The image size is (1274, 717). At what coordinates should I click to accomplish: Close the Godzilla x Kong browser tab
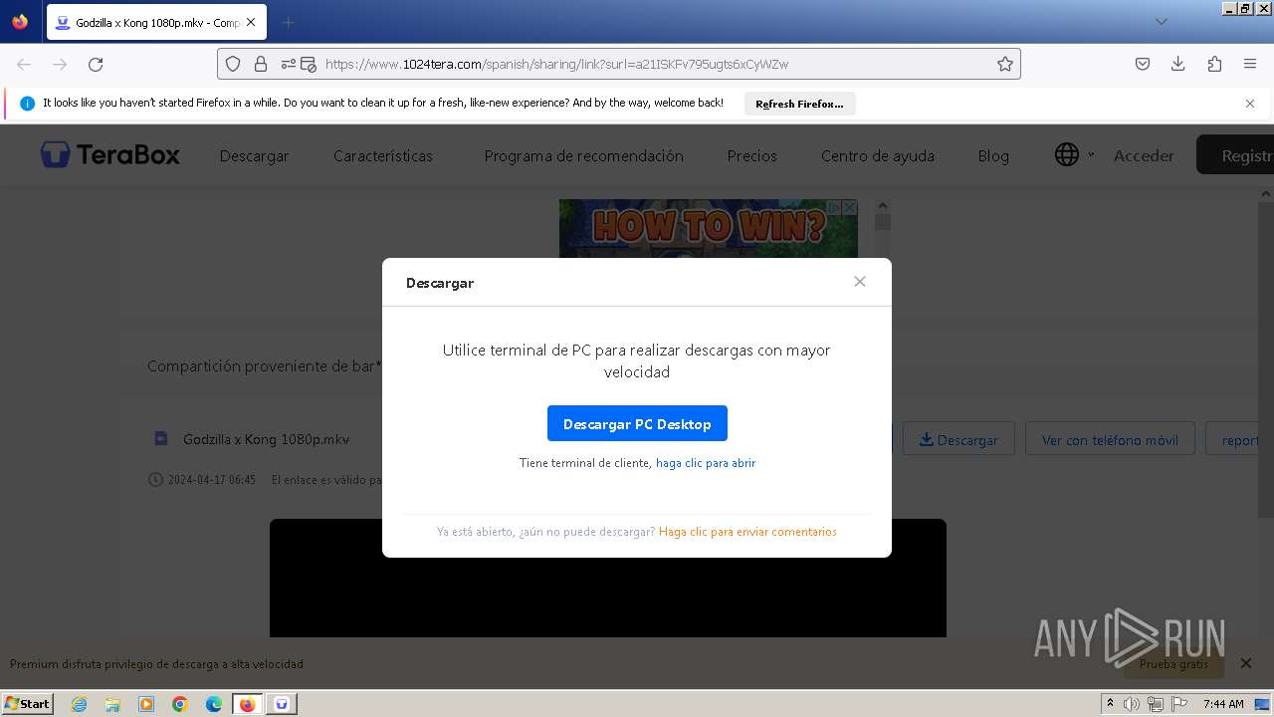tap(250, 22)
